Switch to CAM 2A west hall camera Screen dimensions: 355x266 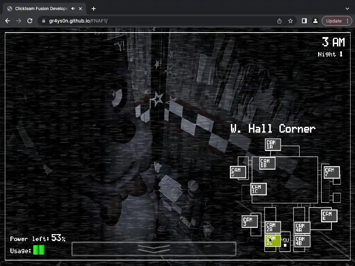pos(273,227)
